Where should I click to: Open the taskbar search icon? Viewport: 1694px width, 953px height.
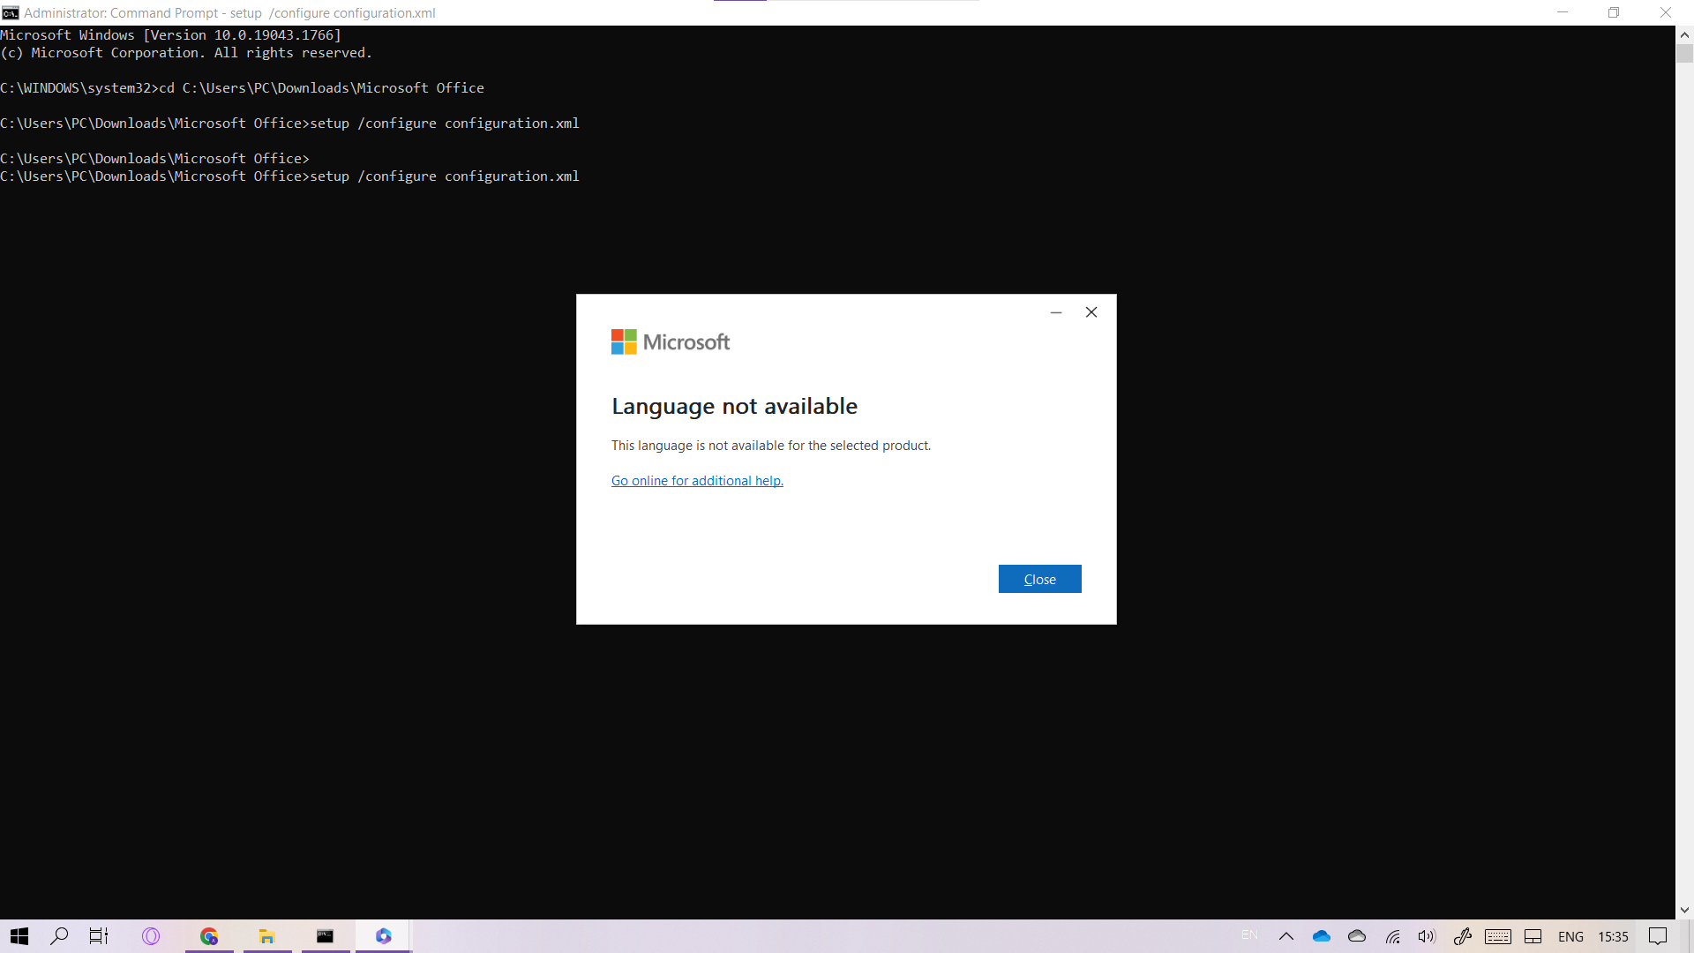click(59, 936)
